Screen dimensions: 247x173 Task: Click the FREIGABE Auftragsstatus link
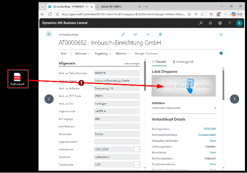click(x=210, y=129)
